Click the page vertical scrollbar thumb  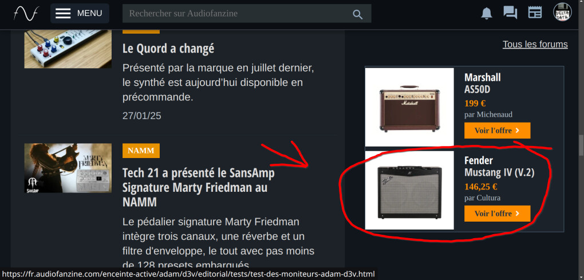coord(581,145)
